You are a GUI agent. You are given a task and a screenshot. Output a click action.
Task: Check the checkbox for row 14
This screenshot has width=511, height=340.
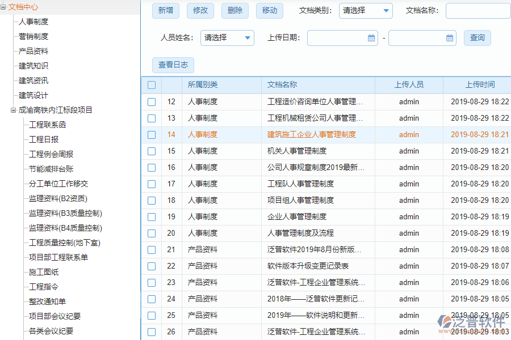[152, 134]
